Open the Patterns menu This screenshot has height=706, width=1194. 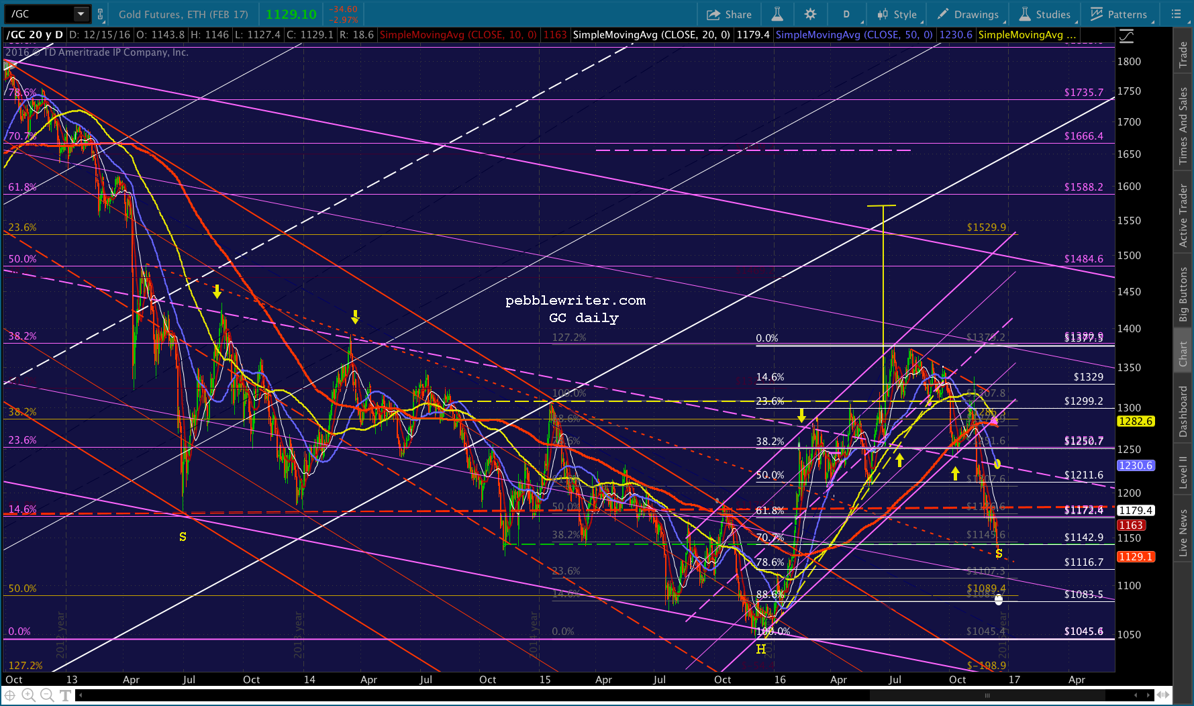click(x=1119, y=14)
